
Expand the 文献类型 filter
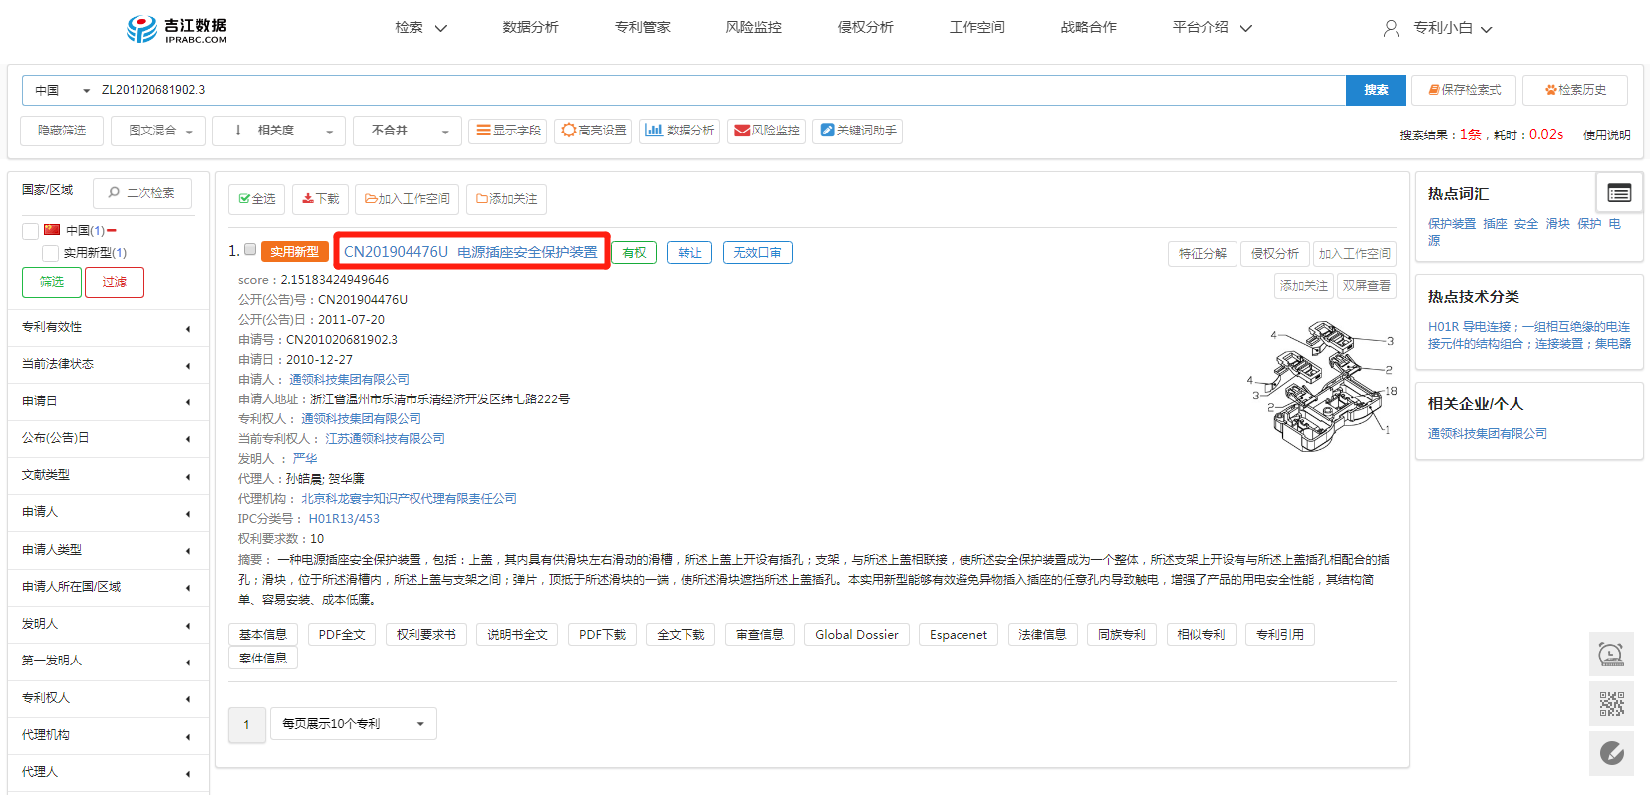[108, 476]
